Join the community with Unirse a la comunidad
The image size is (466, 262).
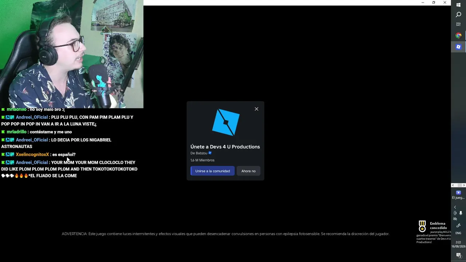(213, 171)
